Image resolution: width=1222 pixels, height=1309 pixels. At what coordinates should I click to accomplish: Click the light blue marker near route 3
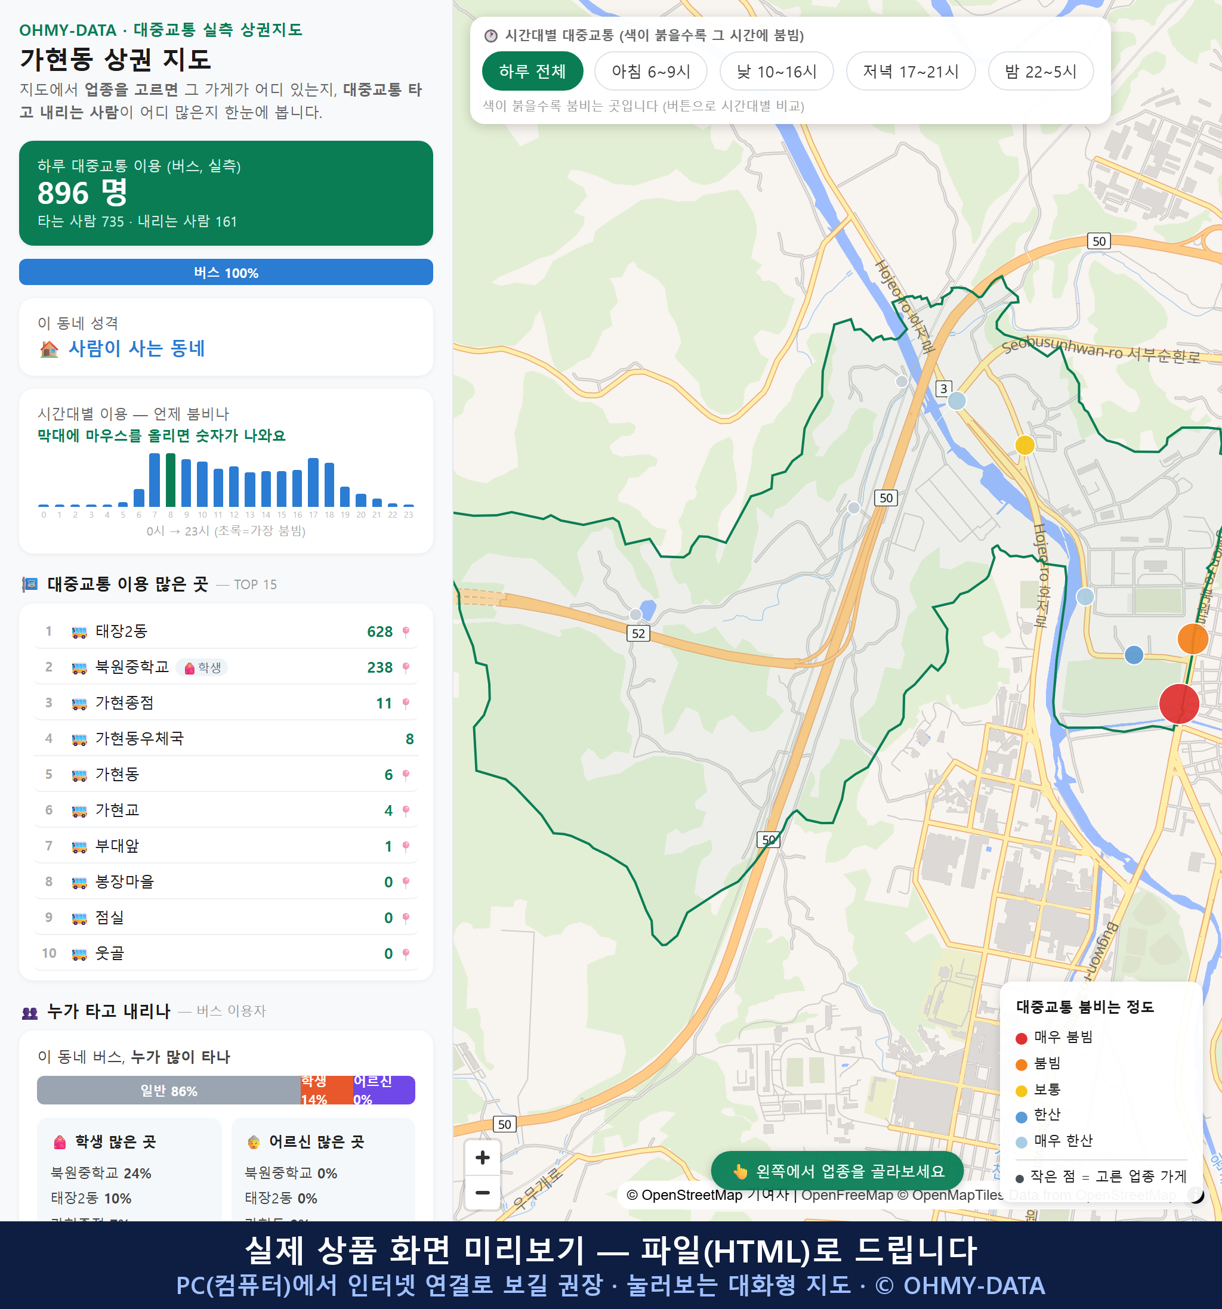click(x=956, y=400)
